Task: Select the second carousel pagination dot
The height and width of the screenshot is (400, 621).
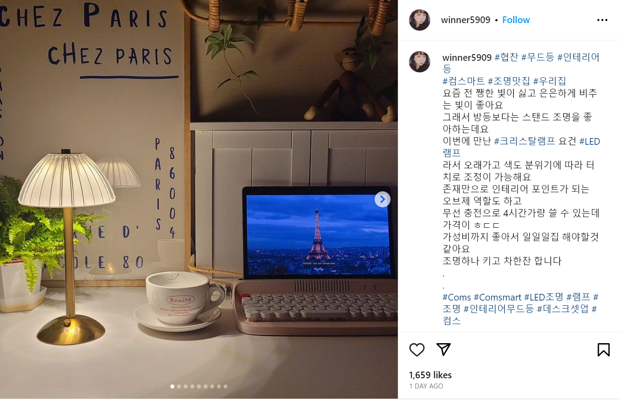Action: tap(179, 387)
